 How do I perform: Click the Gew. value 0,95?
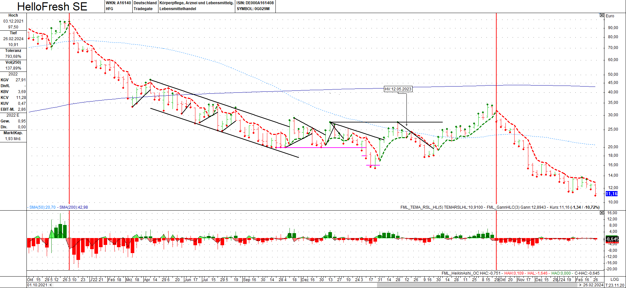click(x=22, y=121)
